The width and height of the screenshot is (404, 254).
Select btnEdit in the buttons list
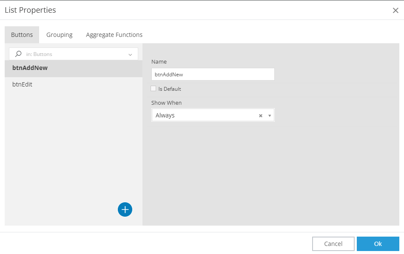click(x=23, y=84)
